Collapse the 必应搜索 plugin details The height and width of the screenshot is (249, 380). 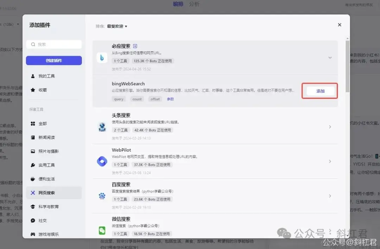[330, 57]
